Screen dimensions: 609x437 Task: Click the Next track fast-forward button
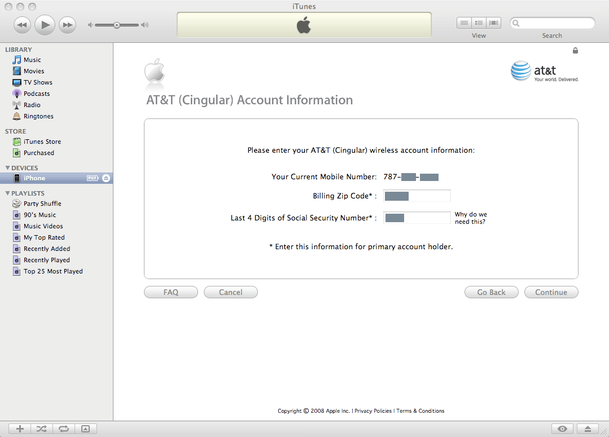click(68, 25)
